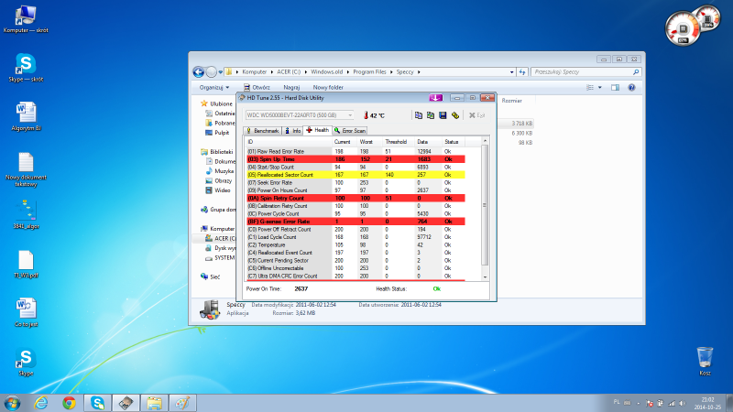Open the address bar history dropdown
This screenshot has width=733, height=412.
511,72
